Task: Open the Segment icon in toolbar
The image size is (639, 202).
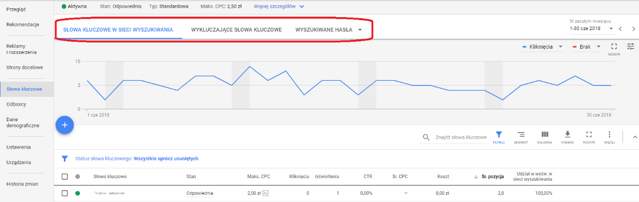Action: coord(521,137)
